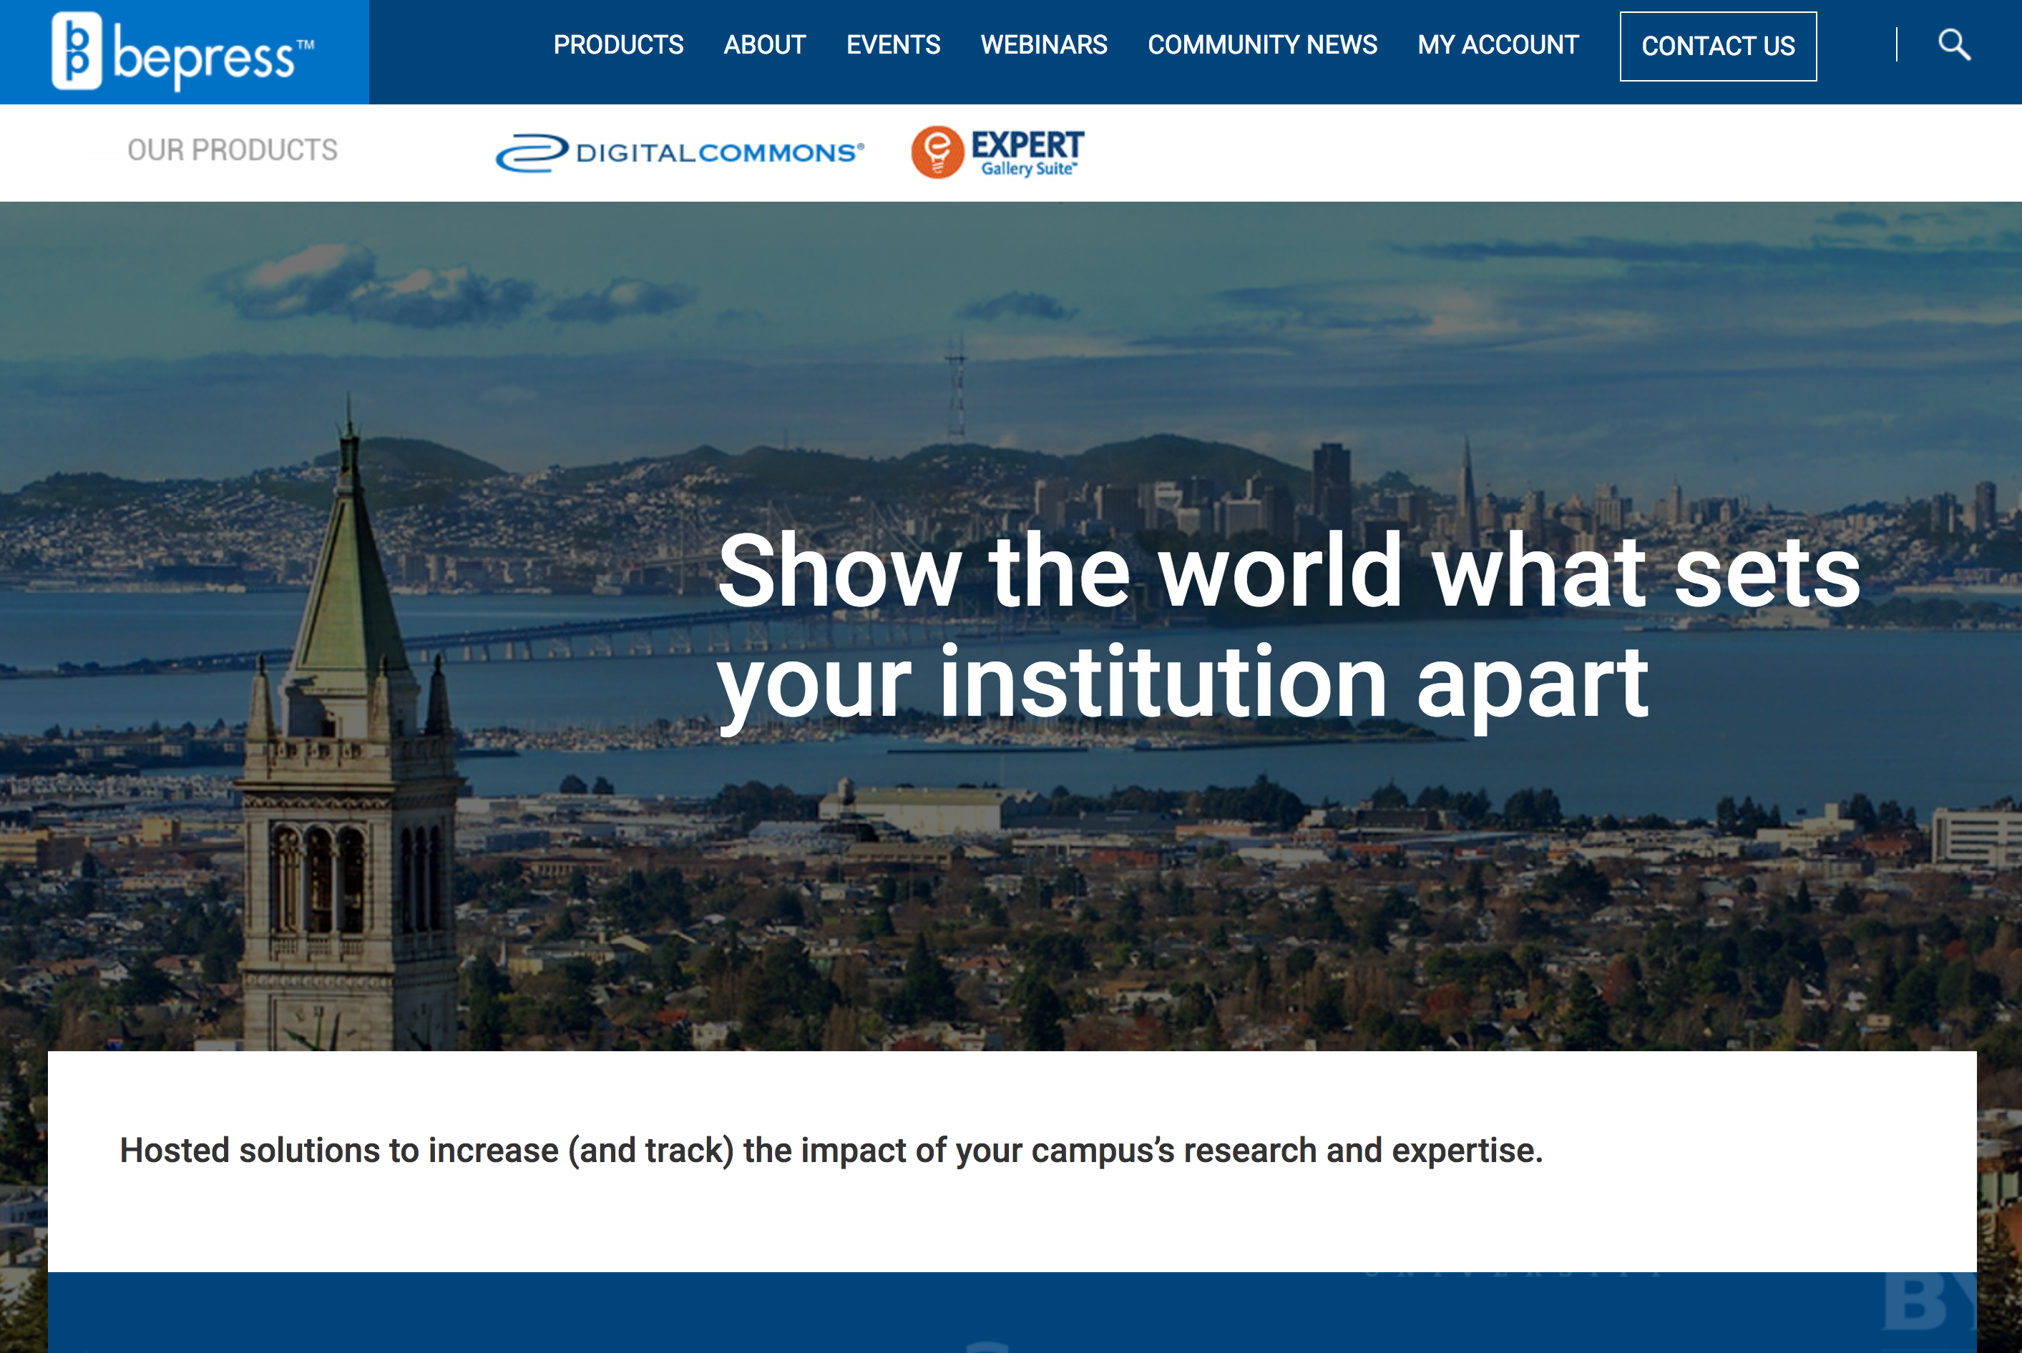Click the bepress logo
The image size is (2022, 1353).
click(x=185, y=50)
